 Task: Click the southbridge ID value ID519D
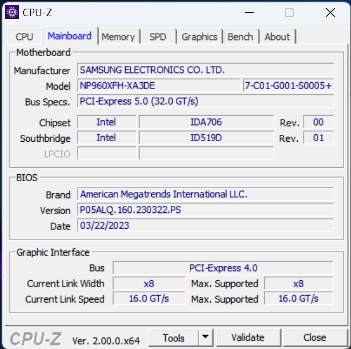(206, 138)
